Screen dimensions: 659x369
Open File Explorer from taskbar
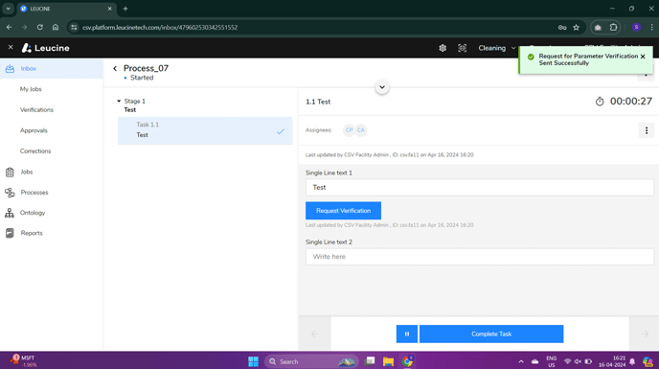388,361
